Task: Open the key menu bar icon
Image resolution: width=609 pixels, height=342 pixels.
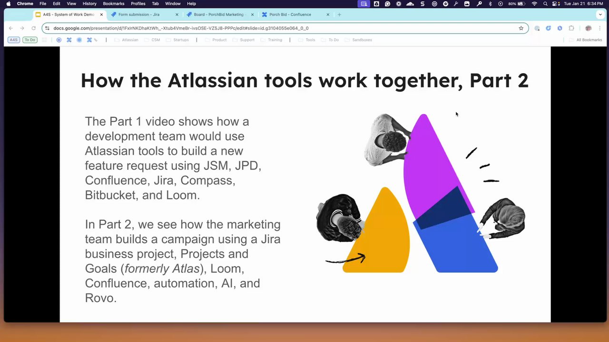Action: pos(479,4)
